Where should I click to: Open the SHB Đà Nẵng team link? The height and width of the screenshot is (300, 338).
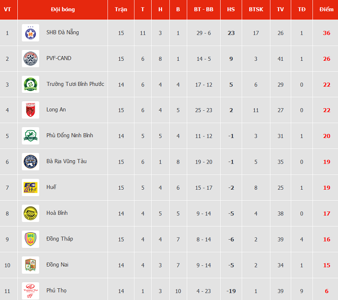pos(62,32)
